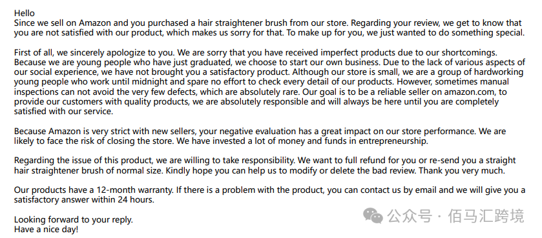The width and height of the screenshot is (542, 238).
Task: Click 'First of all, we sincerely apologize'
Action: click(76, 53)
